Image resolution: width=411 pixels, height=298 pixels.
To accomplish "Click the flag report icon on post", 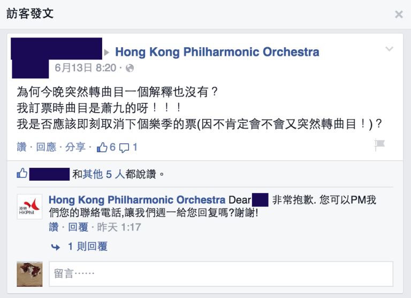I will point(380,144).
